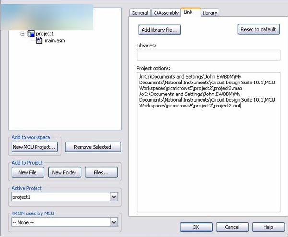Click the Add library file button
The height and width of the screenshot is (237, 288).
159,30
